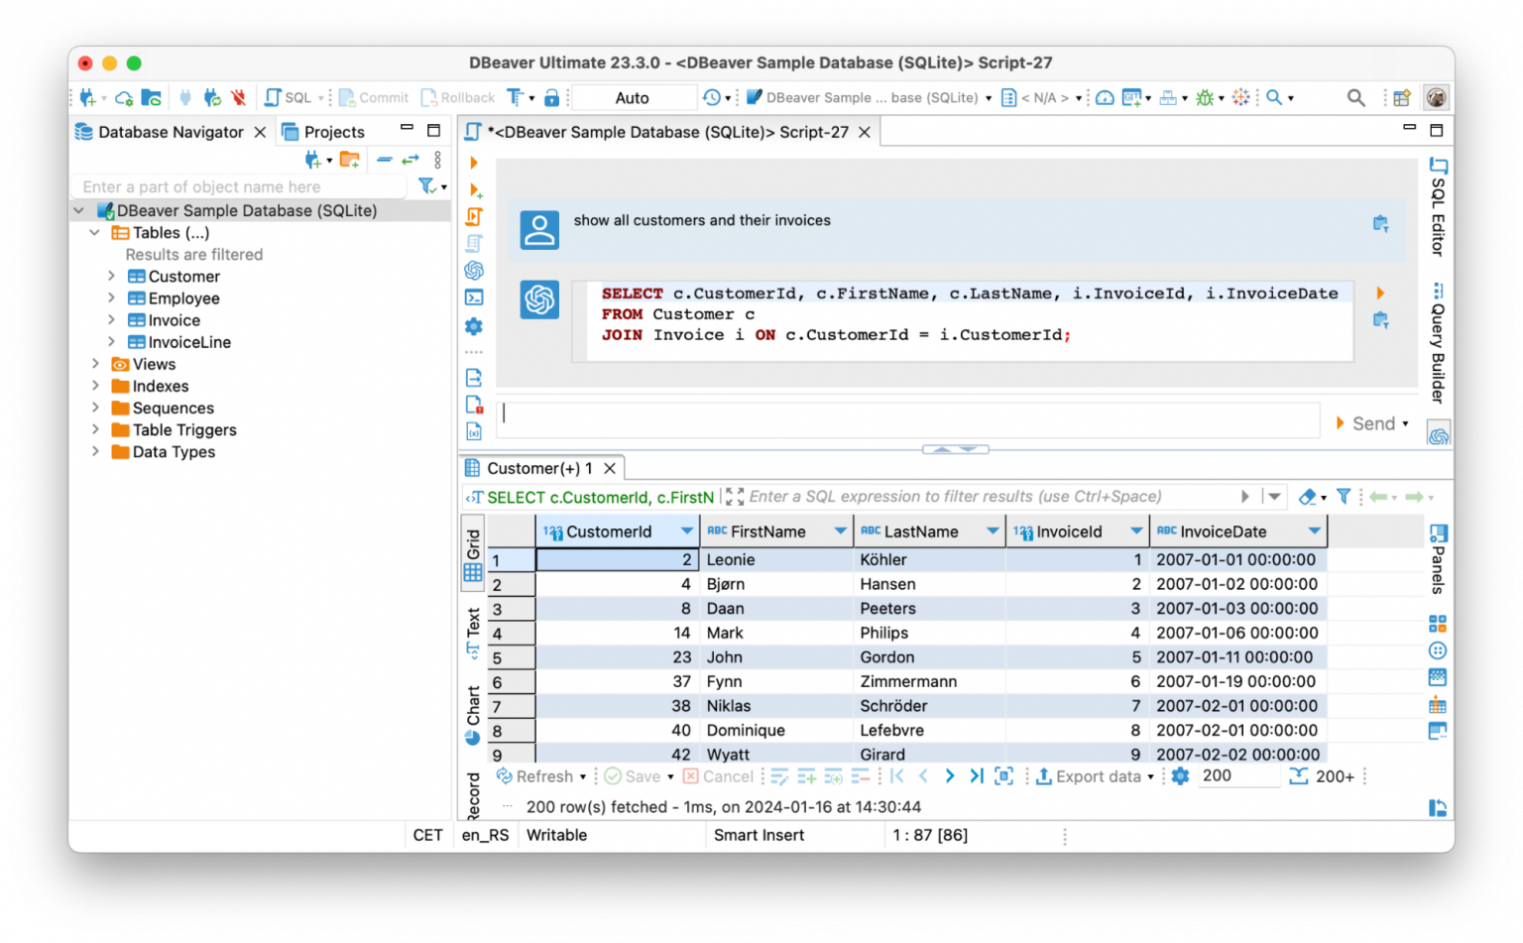
Task: Open the ChatGPT AI assistant icon in editor toolbar
Action: (x=473, y=270)
